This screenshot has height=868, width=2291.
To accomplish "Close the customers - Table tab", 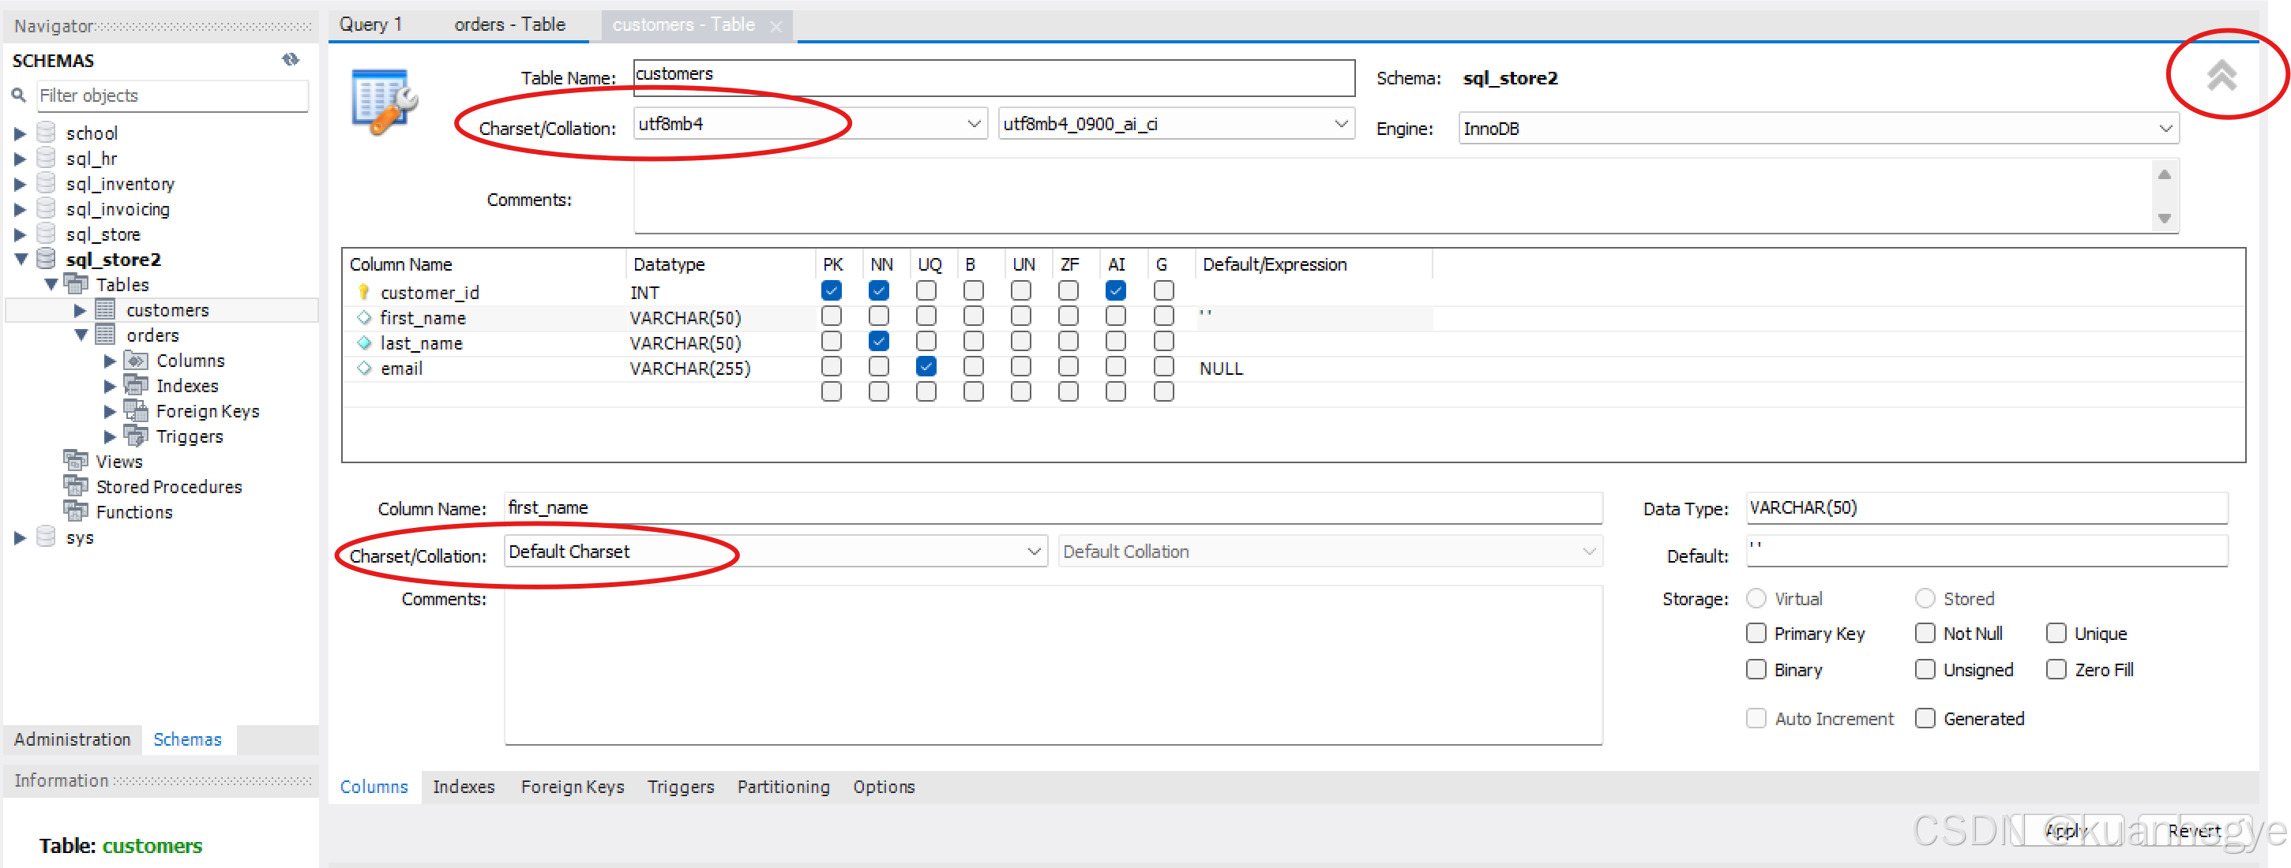I will 776,27.
